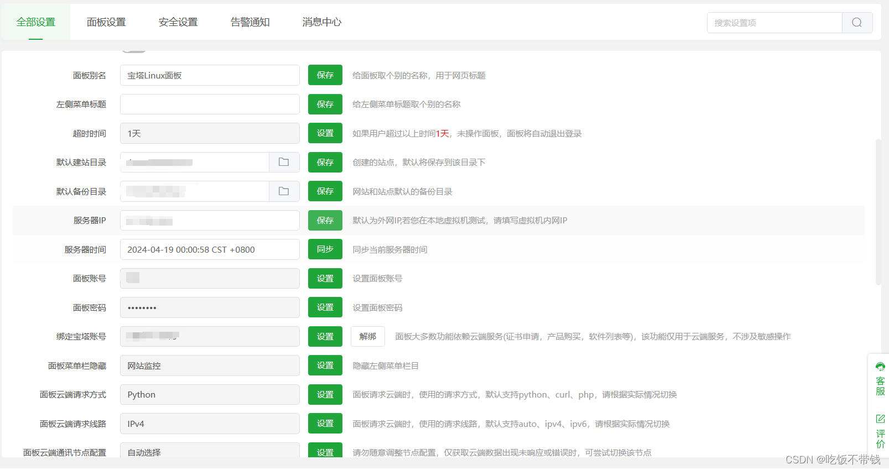This screenshot has height=470, width=889.
Task: Toggle the partially hidden switch at top
Action: coord(134,51)
